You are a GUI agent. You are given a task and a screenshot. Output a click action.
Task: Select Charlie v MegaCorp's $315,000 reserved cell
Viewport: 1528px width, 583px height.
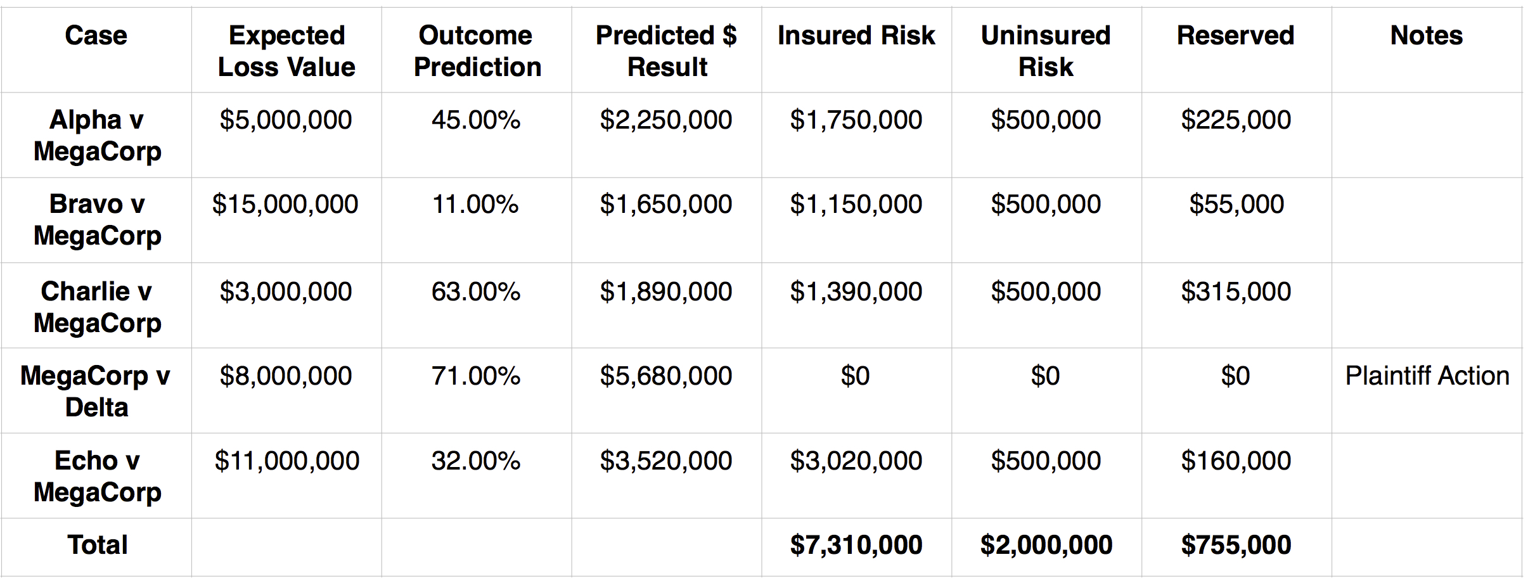tap(1236, 291)
